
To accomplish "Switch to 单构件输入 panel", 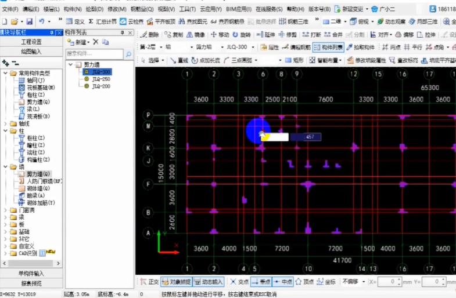I will click(31, 273).
